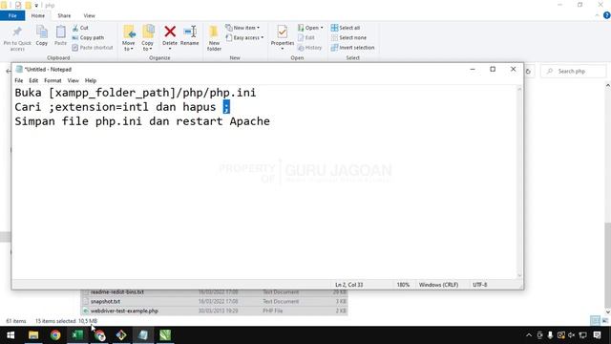The image size is (611, 344).
Task: Click Cut in the Clipboard group
Action: [80, 28]
